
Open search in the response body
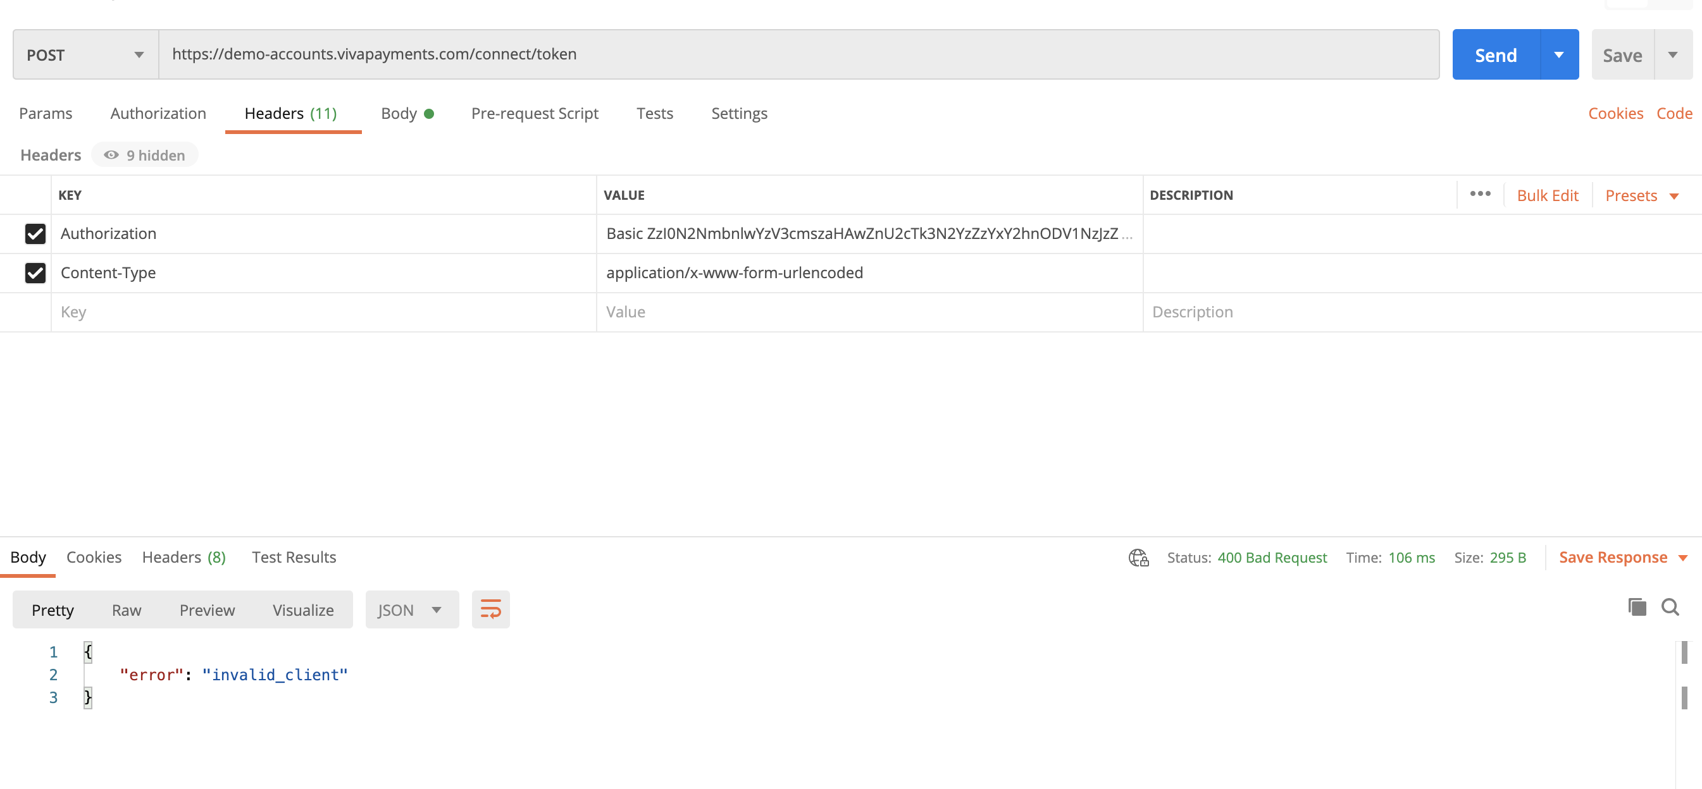click(1671, 608)
